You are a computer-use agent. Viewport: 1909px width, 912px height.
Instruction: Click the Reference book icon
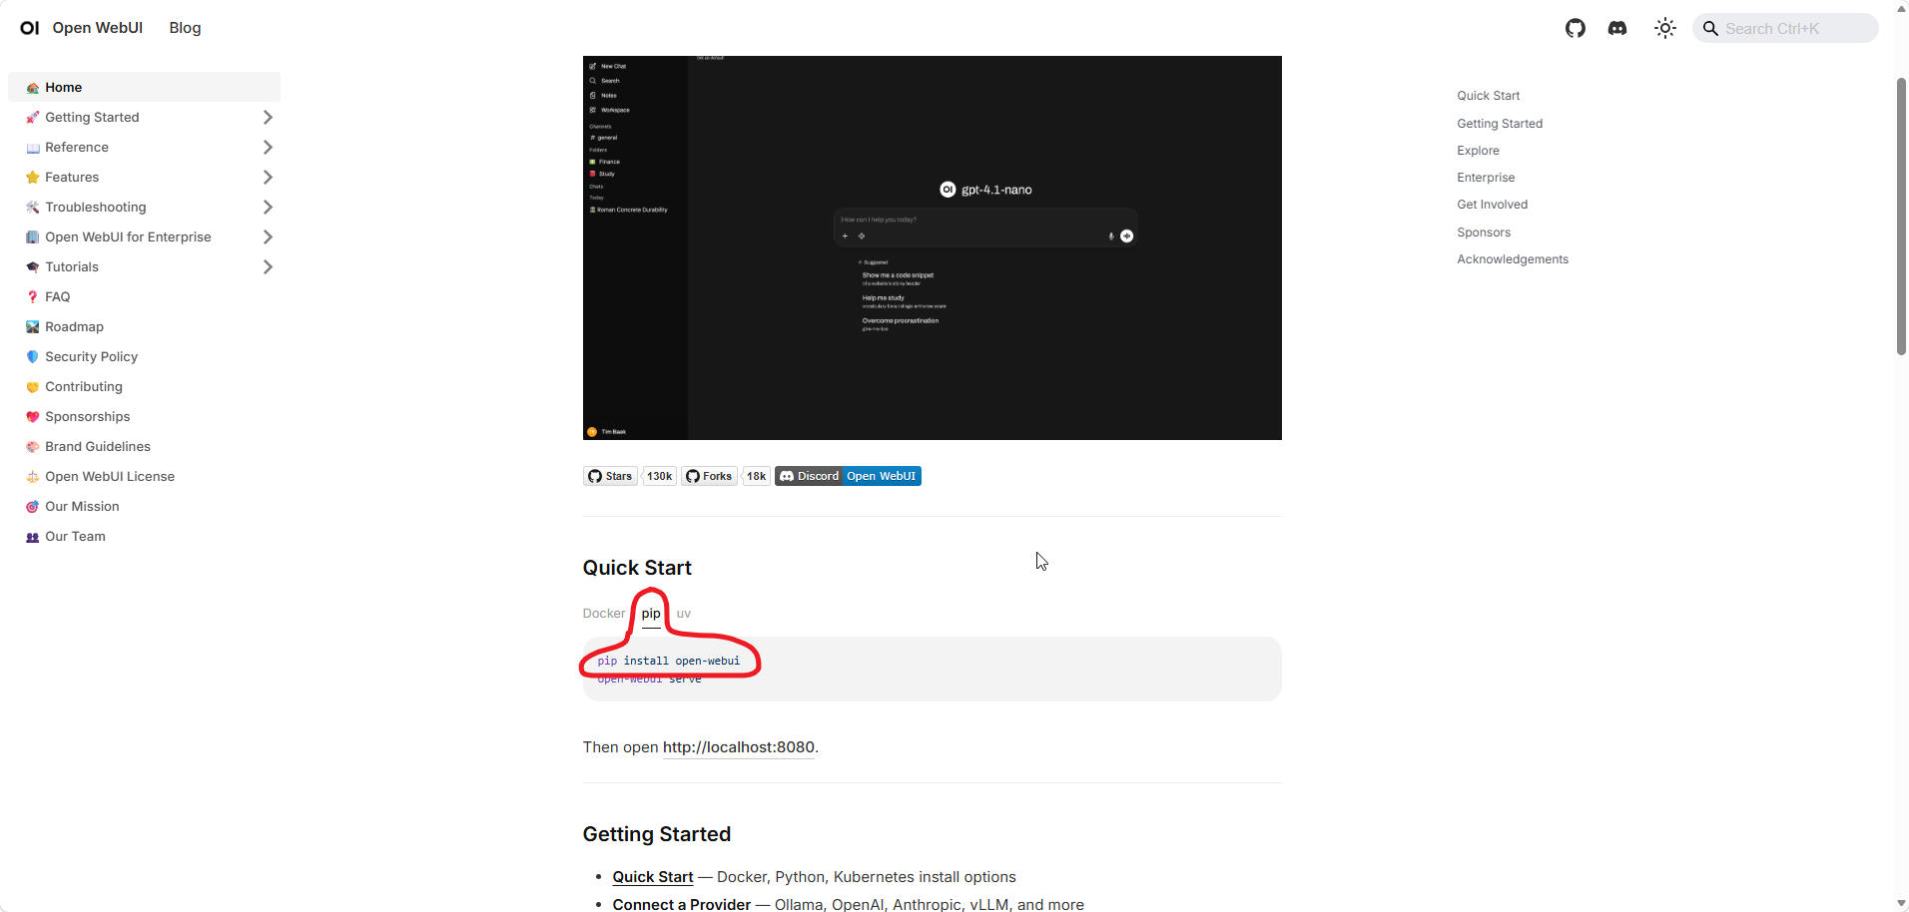[x=33, y=148]
